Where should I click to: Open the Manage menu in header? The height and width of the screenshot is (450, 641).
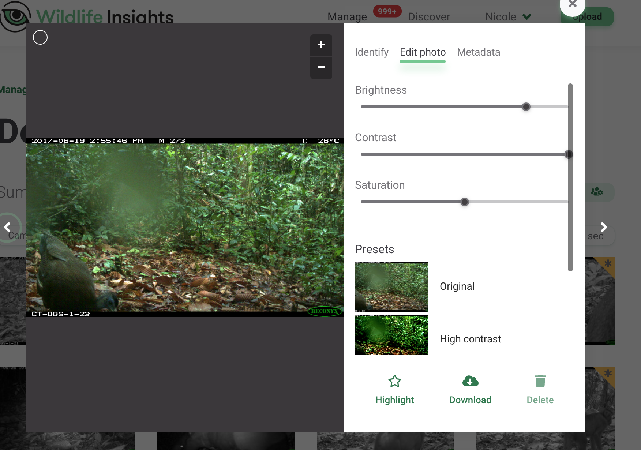(x=347, y=17)
